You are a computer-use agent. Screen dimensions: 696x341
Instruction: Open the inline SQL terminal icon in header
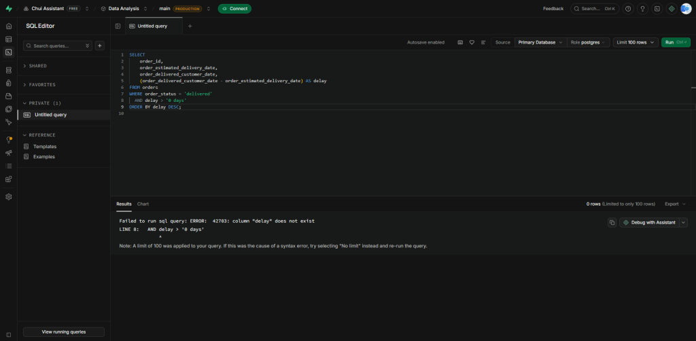[x=657, y=8]
